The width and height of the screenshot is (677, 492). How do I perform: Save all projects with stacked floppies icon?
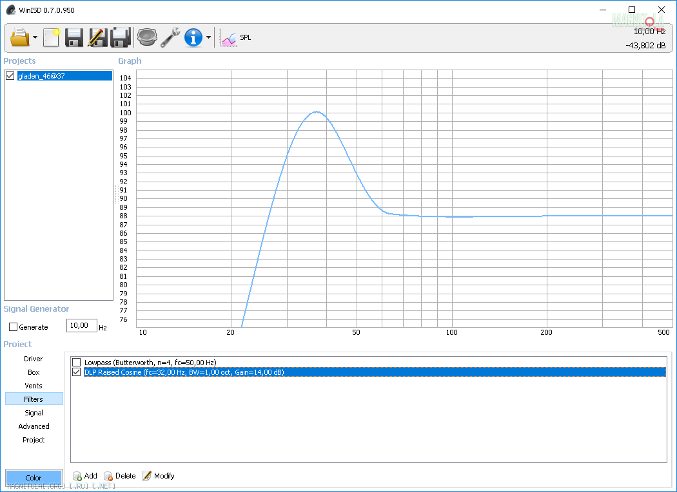click(121, 37)
